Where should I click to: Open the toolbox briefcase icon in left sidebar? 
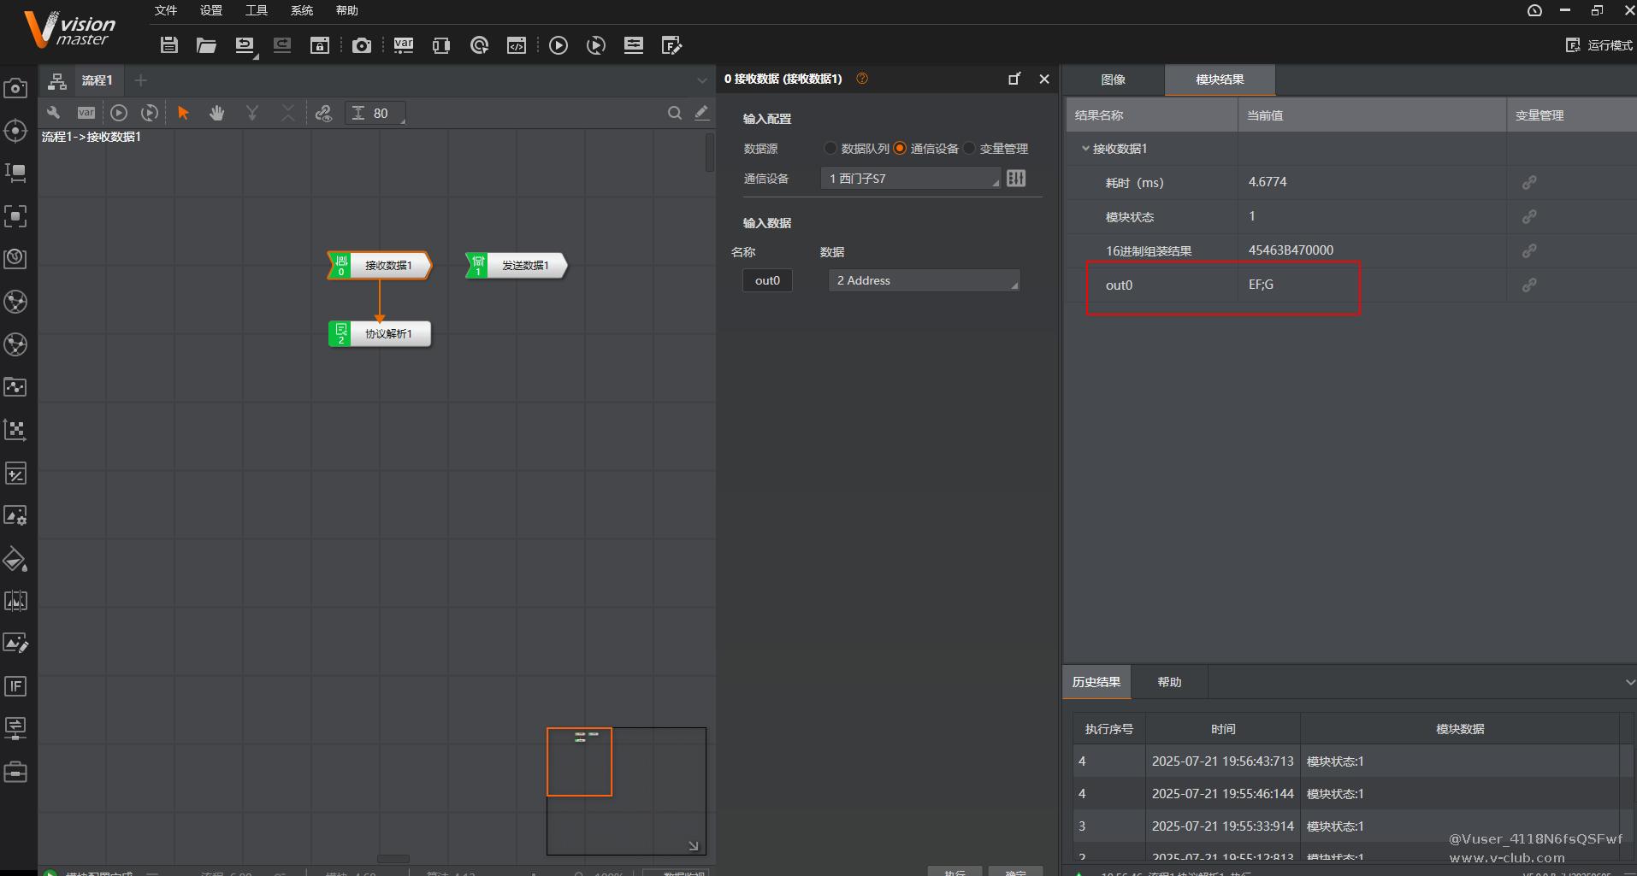pos(15,772)
